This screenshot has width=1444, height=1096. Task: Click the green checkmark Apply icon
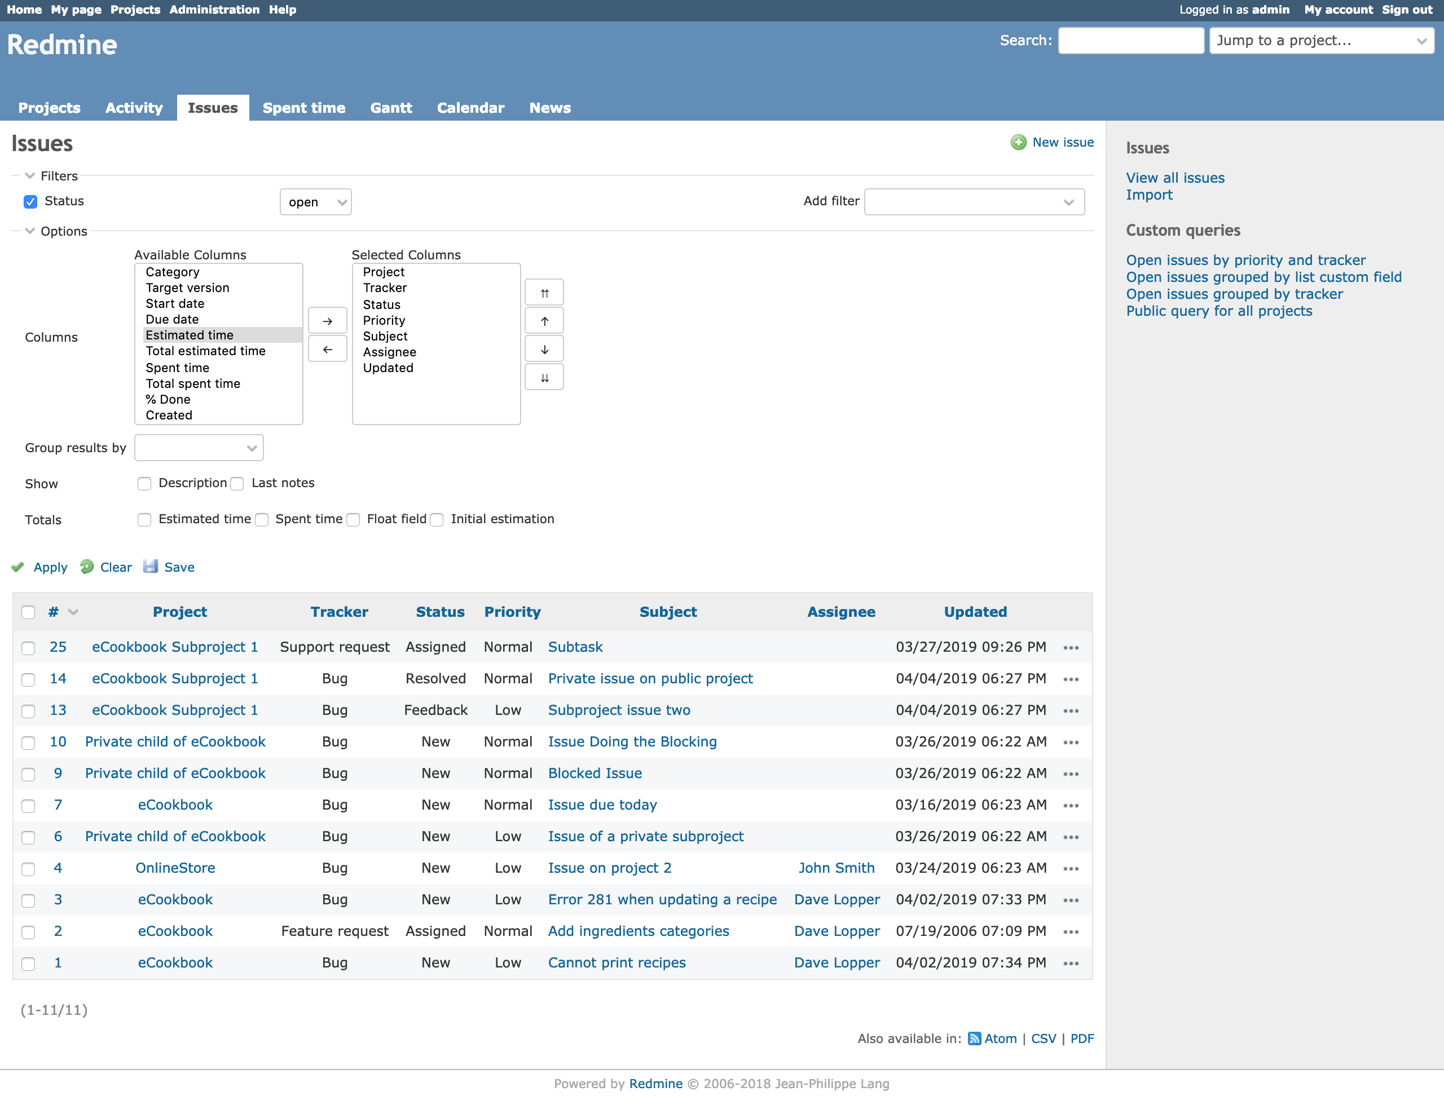pyautogui.click(x=18, y=567)
